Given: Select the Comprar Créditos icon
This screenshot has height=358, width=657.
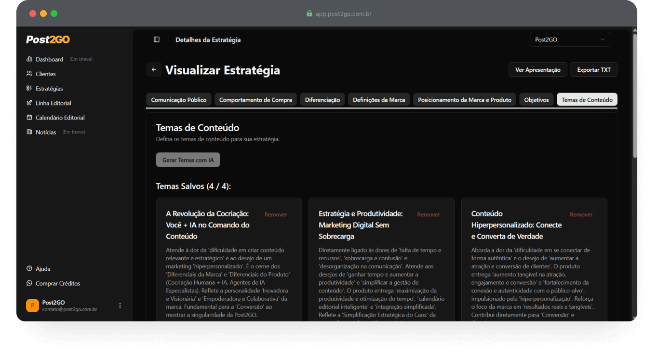Looking at the screenshot, I should click(29, 283).
